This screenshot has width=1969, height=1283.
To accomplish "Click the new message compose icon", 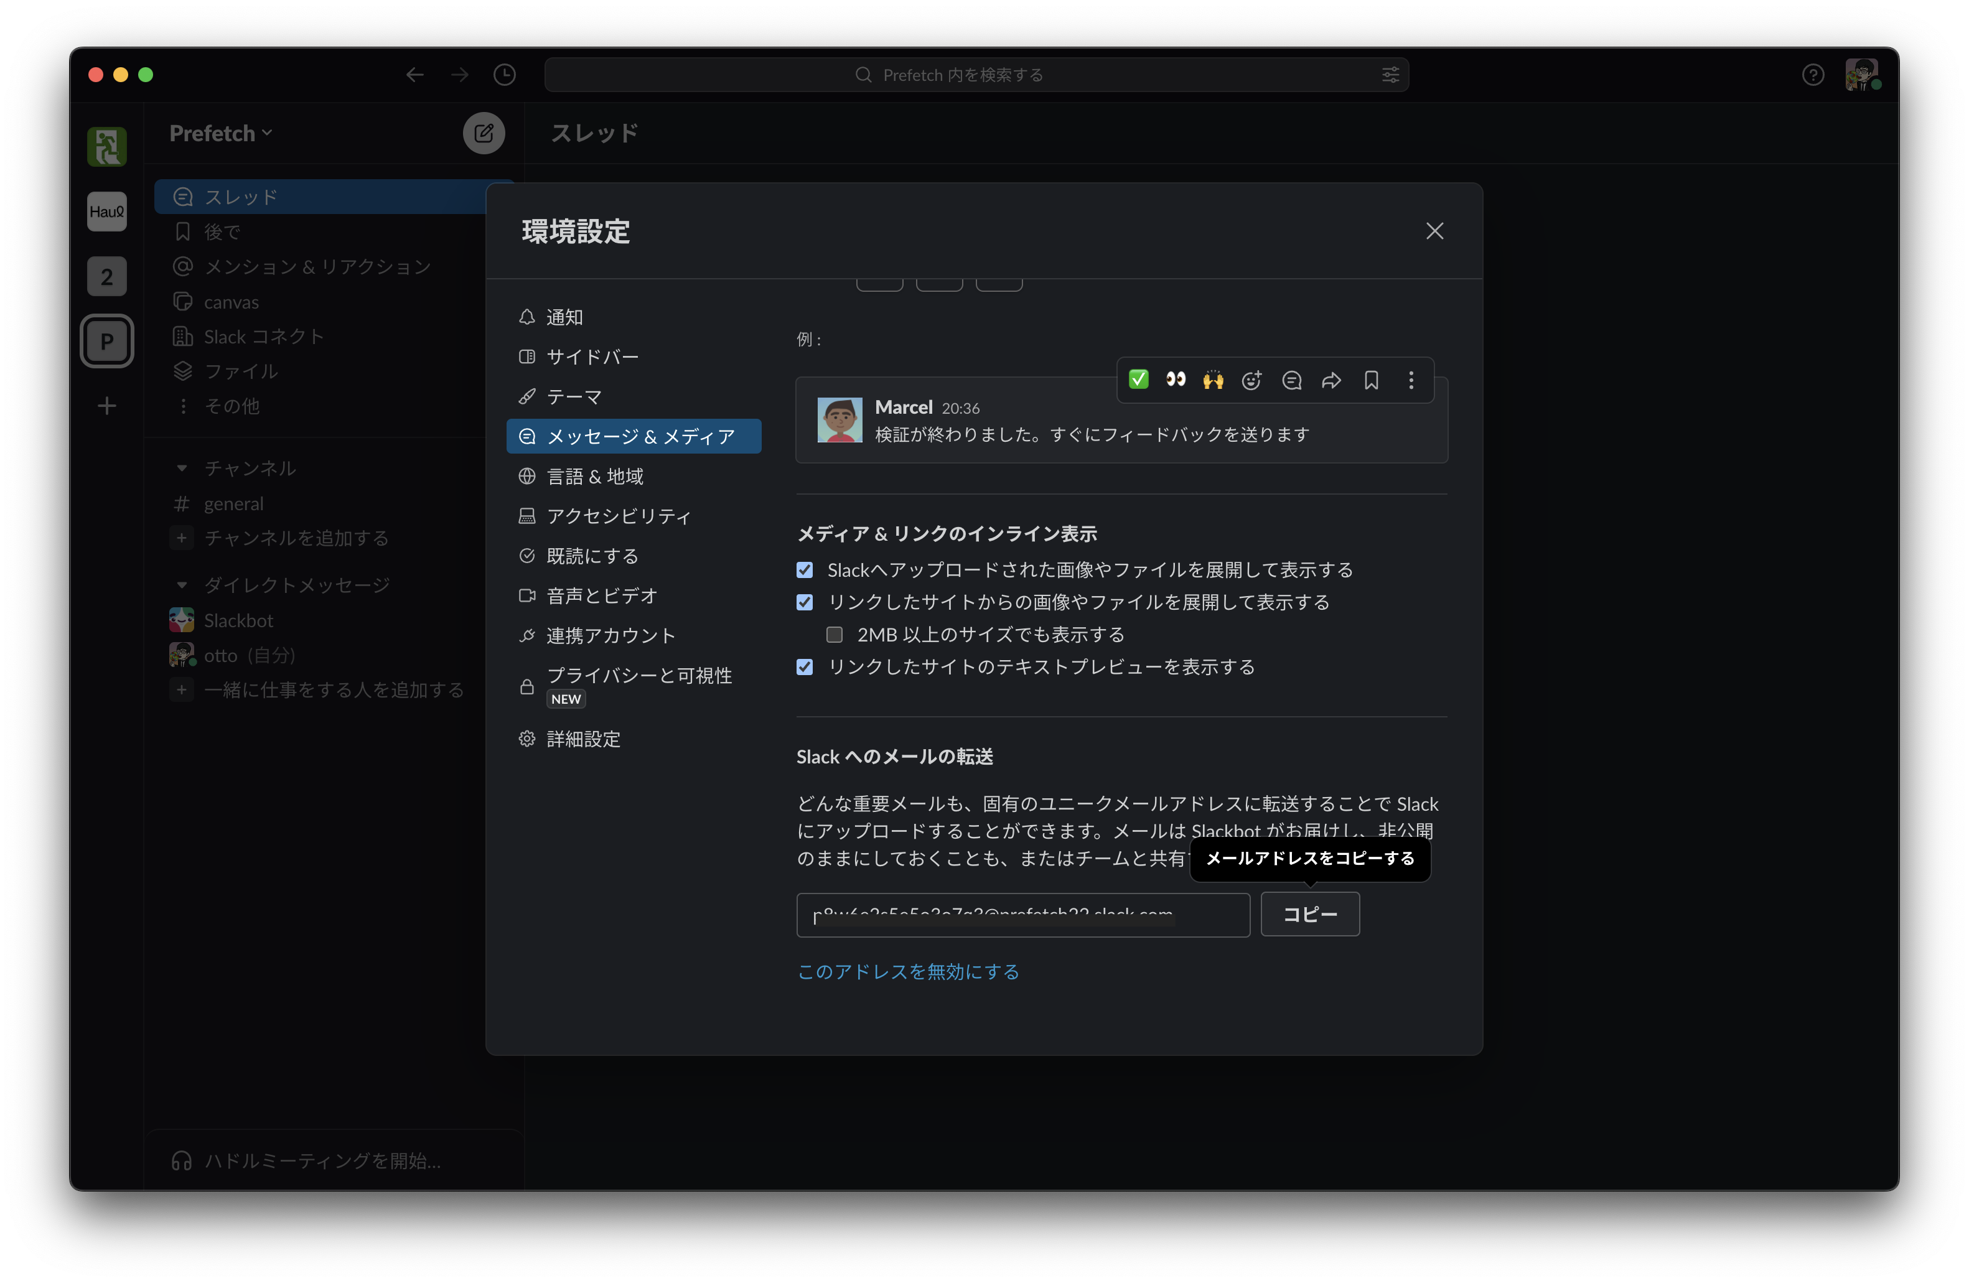I will pos(483,133).
